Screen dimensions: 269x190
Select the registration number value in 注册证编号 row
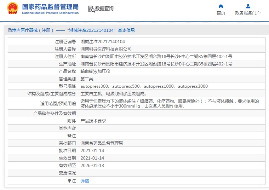(x=103, y=41)
